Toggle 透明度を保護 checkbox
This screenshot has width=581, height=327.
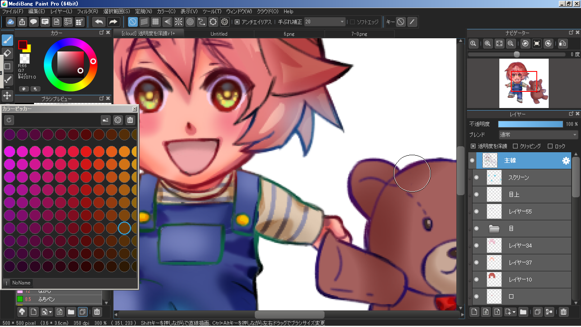point(473,146)
